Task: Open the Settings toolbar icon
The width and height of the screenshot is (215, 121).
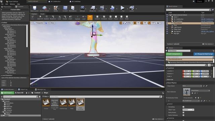Action: click(82, 9)
